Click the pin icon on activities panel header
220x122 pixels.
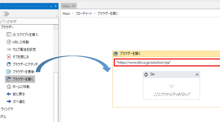click(56, 6)
